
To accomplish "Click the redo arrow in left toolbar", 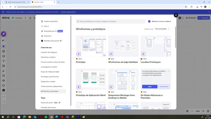I will point(4,101).
